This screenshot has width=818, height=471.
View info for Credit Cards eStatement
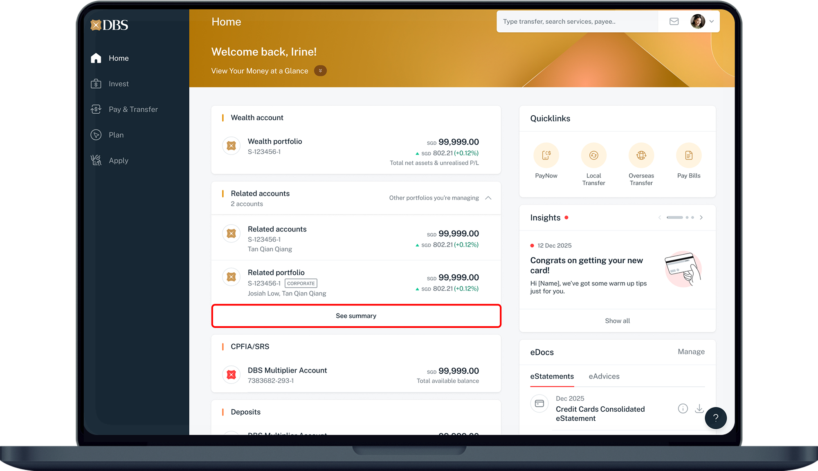[x=683, y=408]
